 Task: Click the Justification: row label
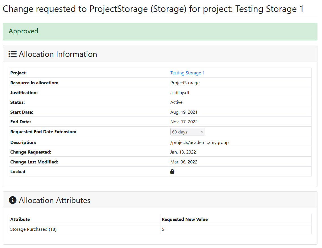tap(24, 92)
